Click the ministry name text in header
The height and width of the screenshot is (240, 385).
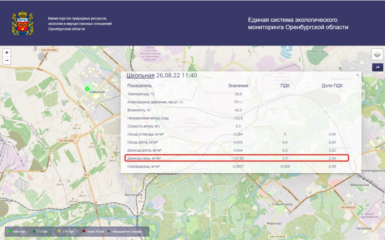[x=80, y=24]
